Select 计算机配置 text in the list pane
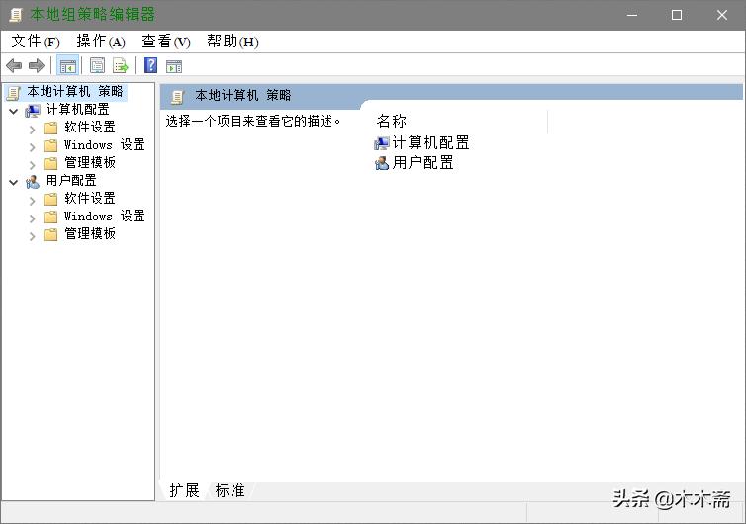 coord(431,142)
